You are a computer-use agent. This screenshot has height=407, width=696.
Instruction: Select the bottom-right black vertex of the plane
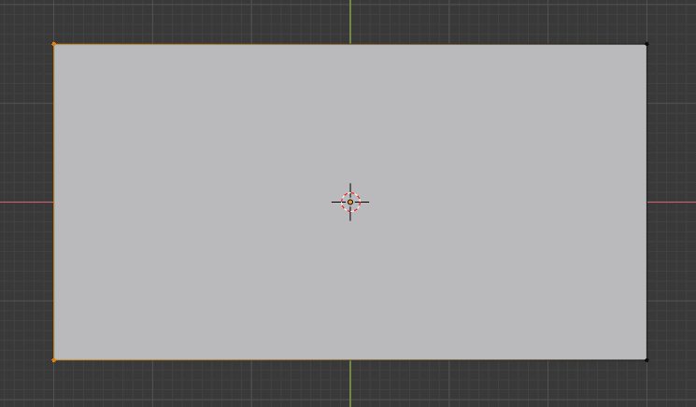pos(646,360)
